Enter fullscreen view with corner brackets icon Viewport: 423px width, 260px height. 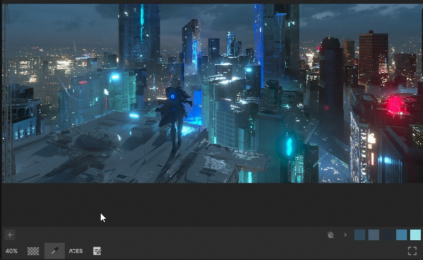pos(412,251)
